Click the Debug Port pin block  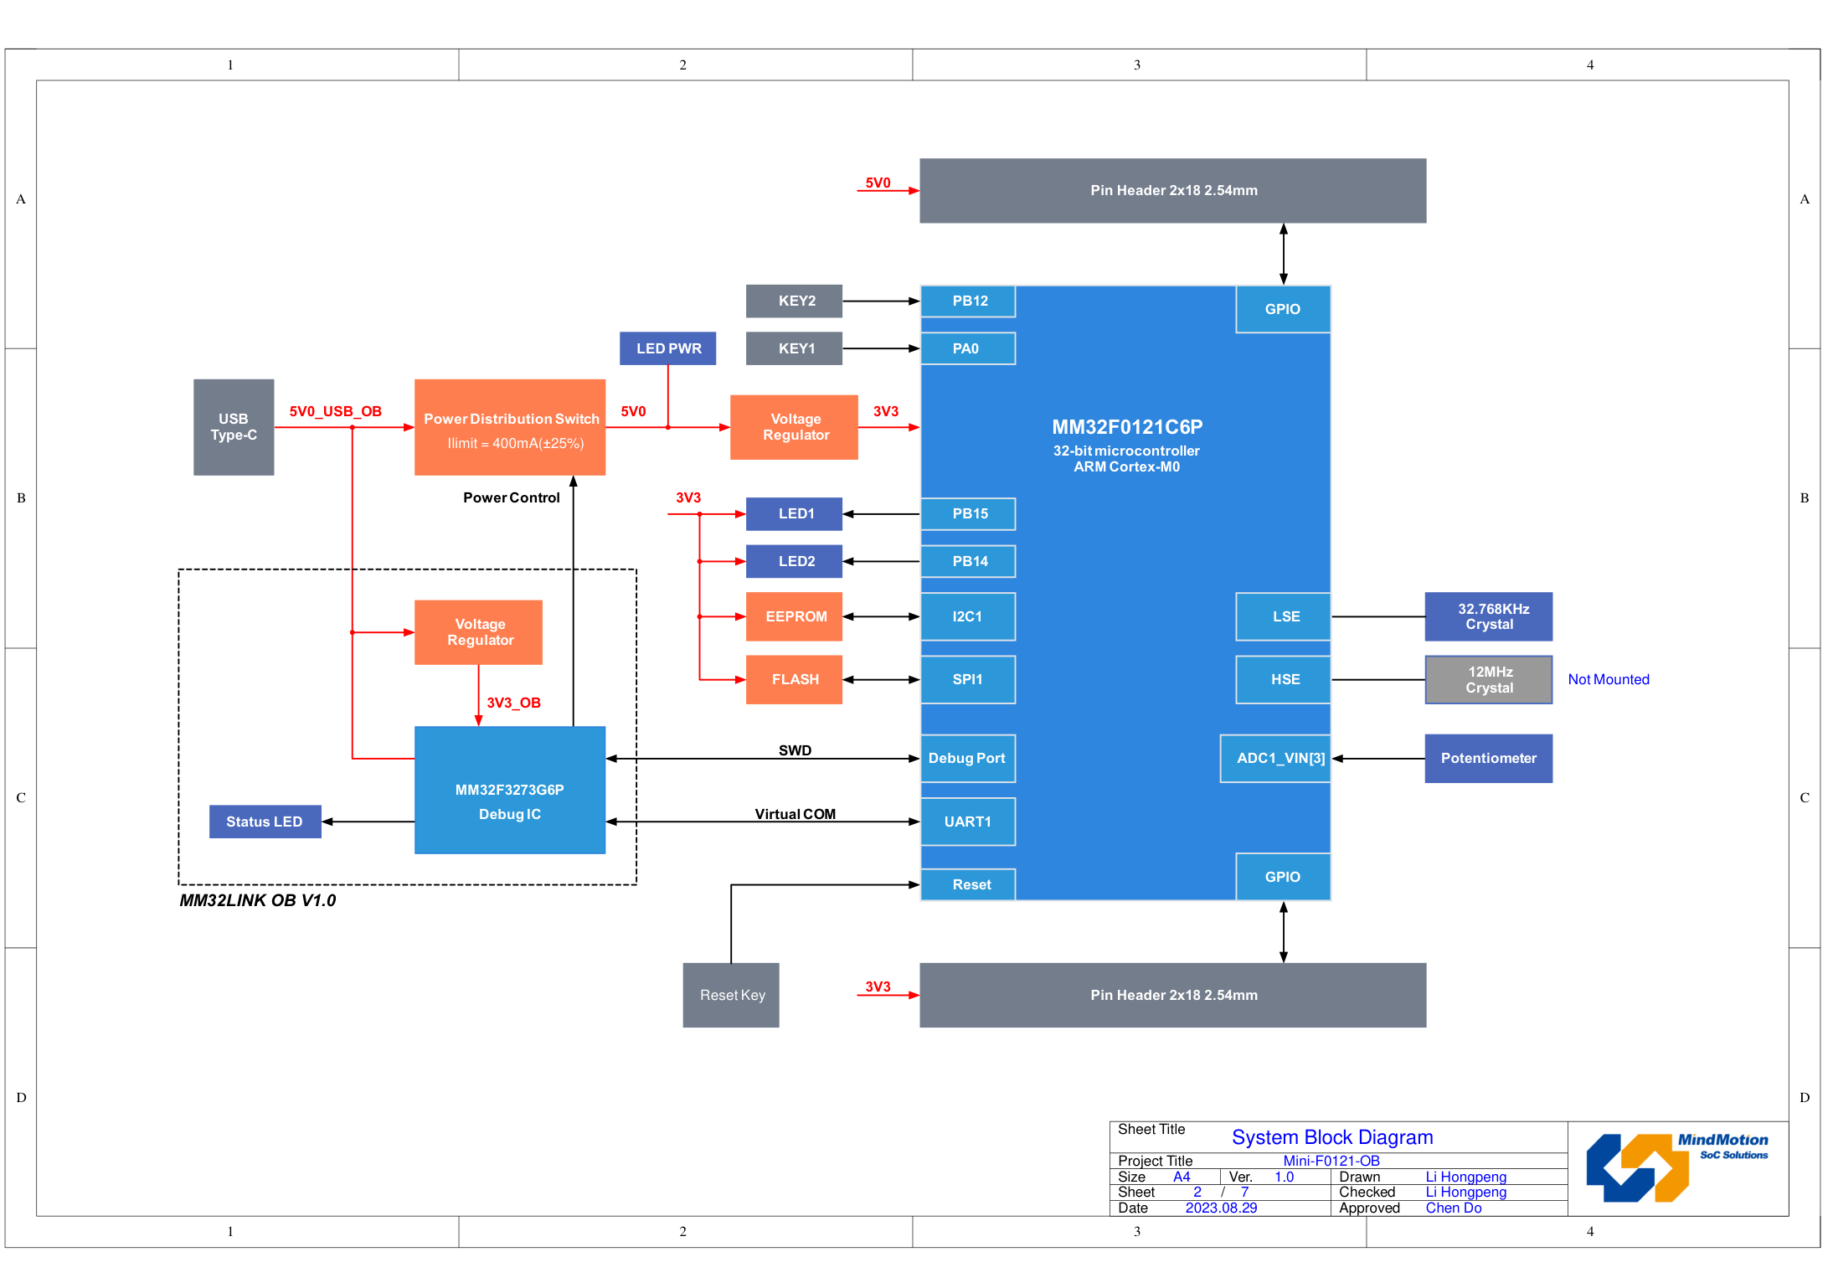pos(967,758)
